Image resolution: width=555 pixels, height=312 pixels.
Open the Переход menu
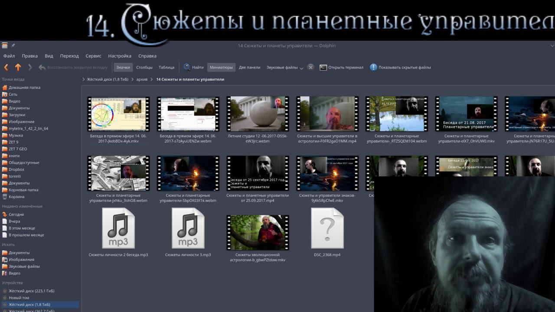[69, 56]
